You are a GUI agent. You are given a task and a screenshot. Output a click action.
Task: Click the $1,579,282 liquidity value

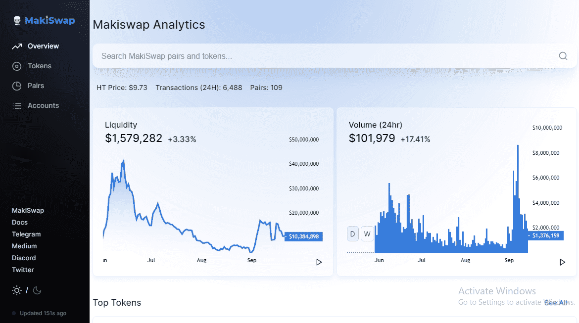click(134, 138)
